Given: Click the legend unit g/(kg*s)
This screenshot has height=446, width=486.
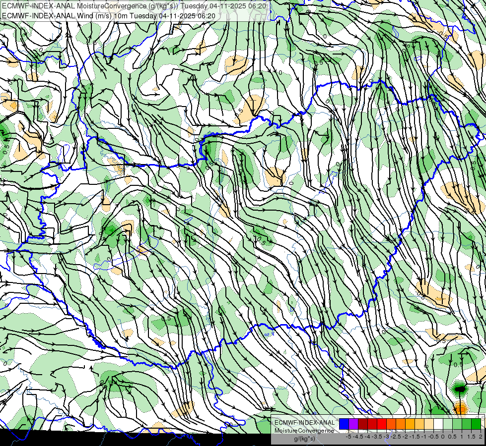Looking at the screenshot, I should click(304, 439).
